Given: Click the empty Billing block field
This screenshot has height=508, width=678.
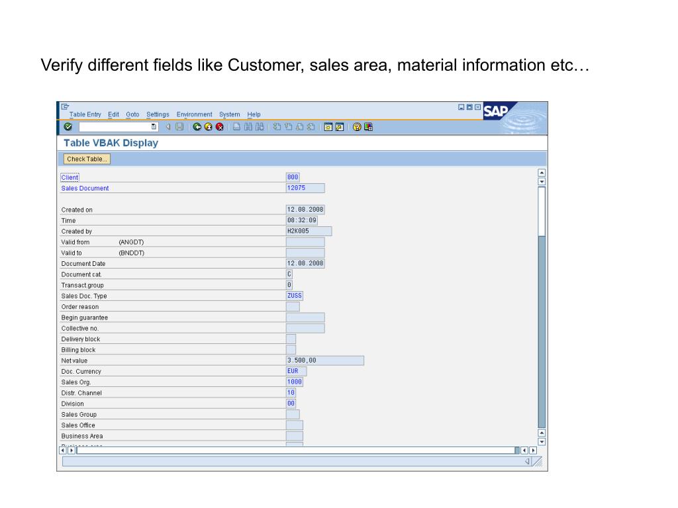Looking at the screenshot, I should click(291, 350).
